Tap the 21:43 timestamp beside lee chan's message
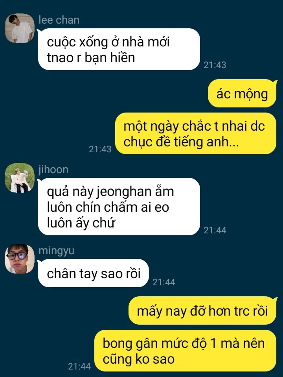 (x=215, y=65)
